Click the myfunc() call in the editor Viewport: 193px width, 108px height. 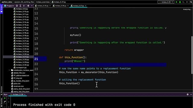(x=76, y=35)
